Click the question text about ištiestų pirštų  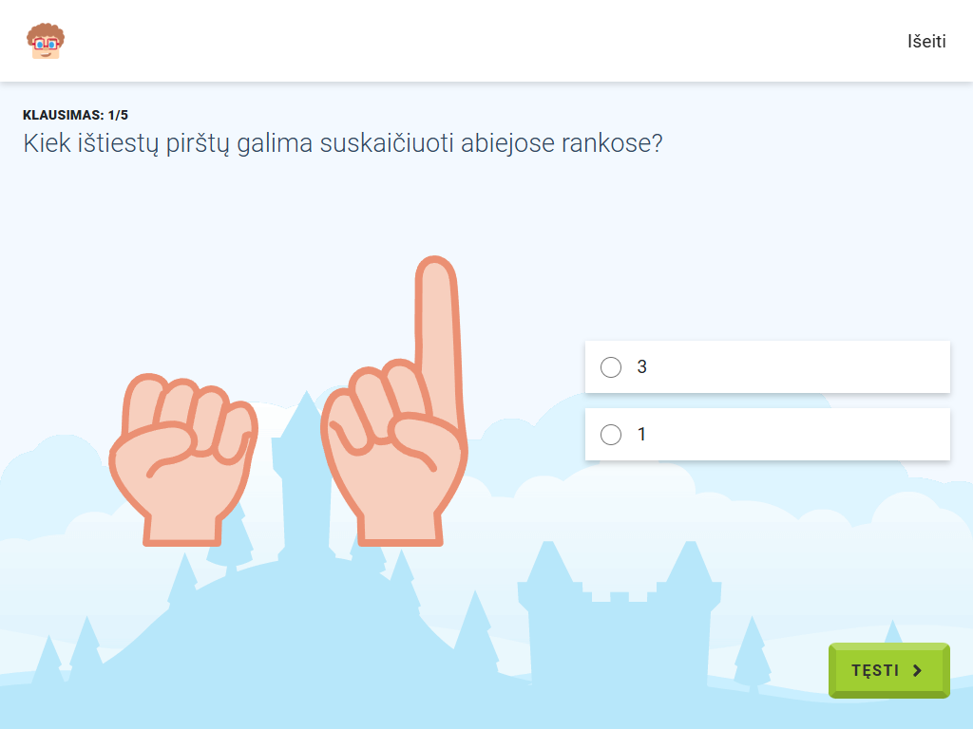(x=342, y=143)
